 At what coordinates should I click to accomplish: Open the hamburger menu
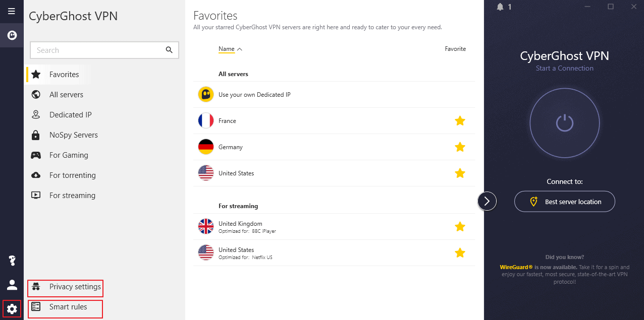[11, 11]
